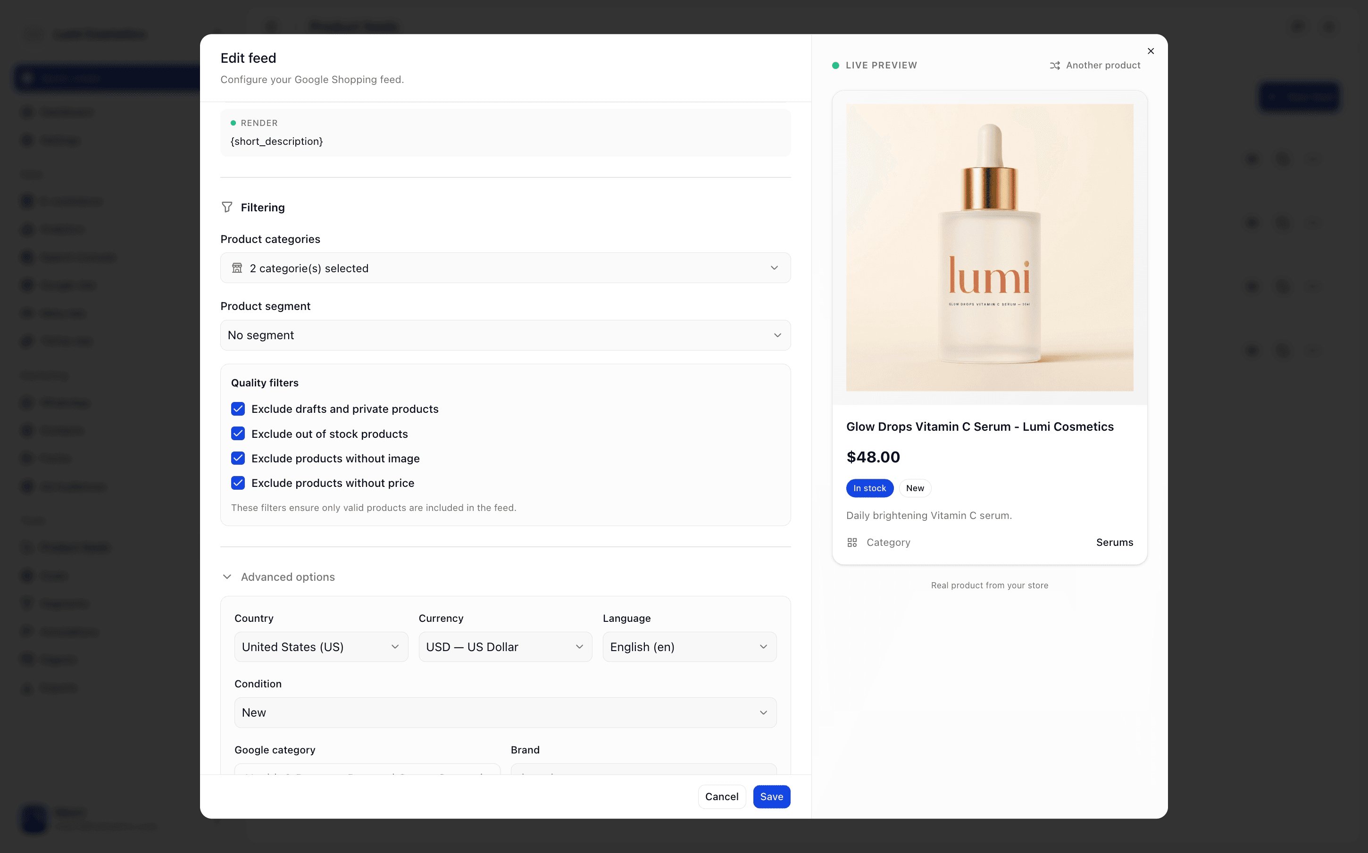
Task: Click the Serums category value
Action: [x=1114, y=542]
